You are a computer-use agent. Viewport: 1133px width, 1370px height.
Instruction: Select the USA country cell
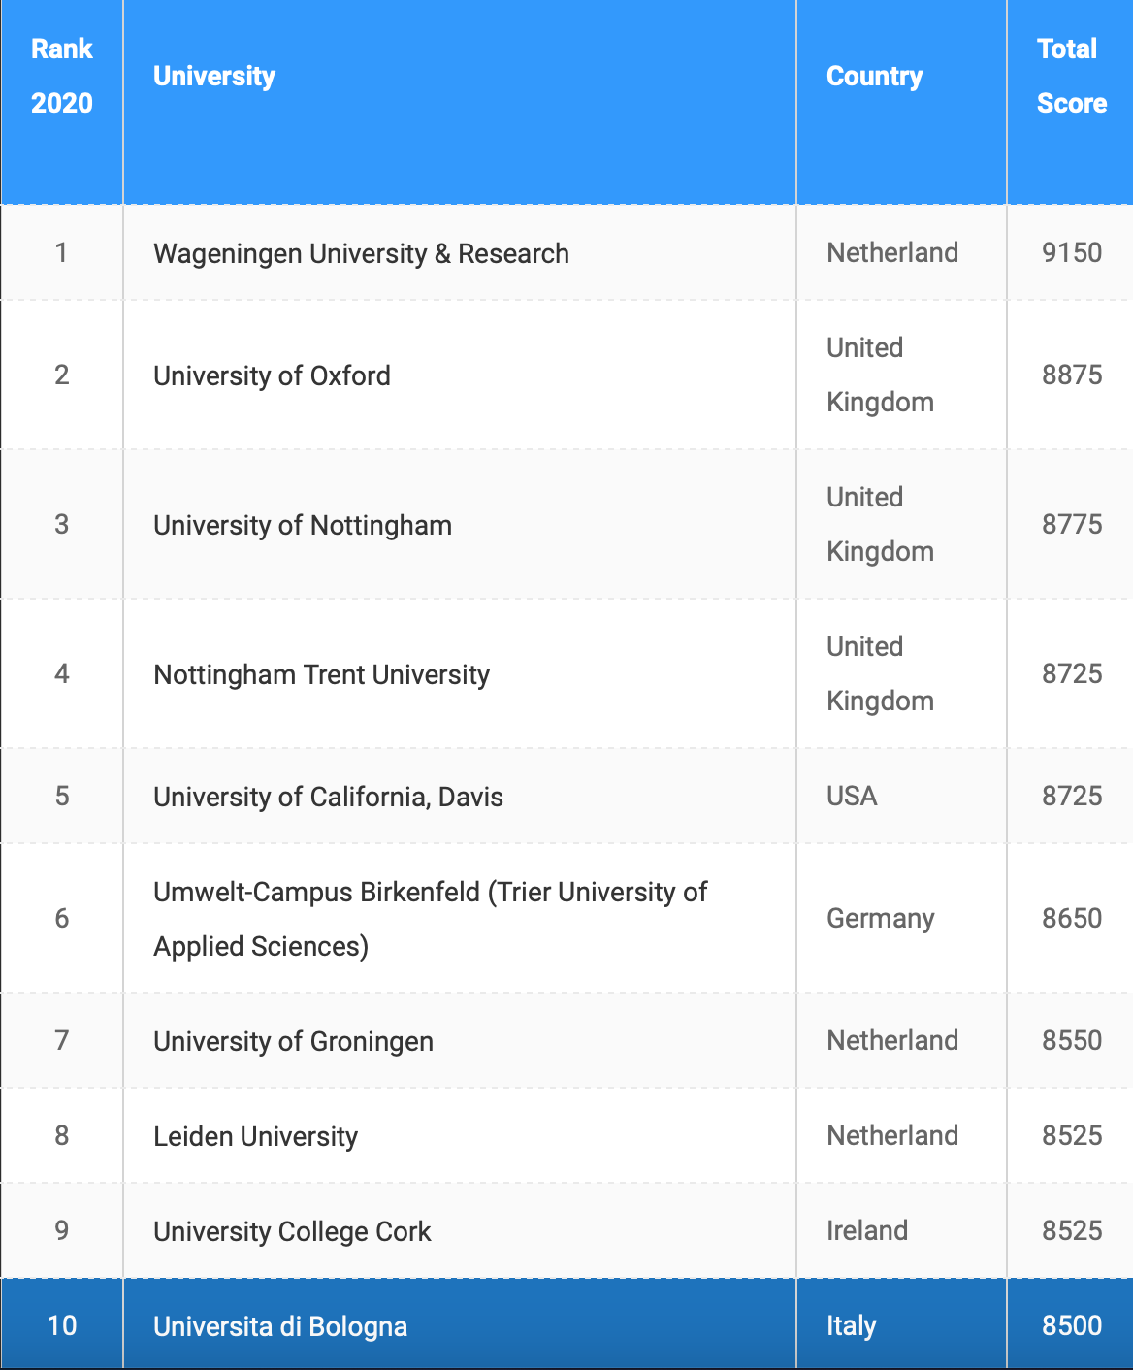(852, 796)
